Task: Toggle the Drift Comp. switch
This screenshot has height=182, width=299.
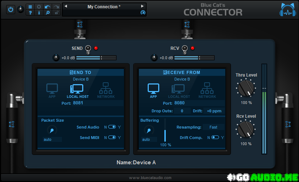Action: (215, 138)
